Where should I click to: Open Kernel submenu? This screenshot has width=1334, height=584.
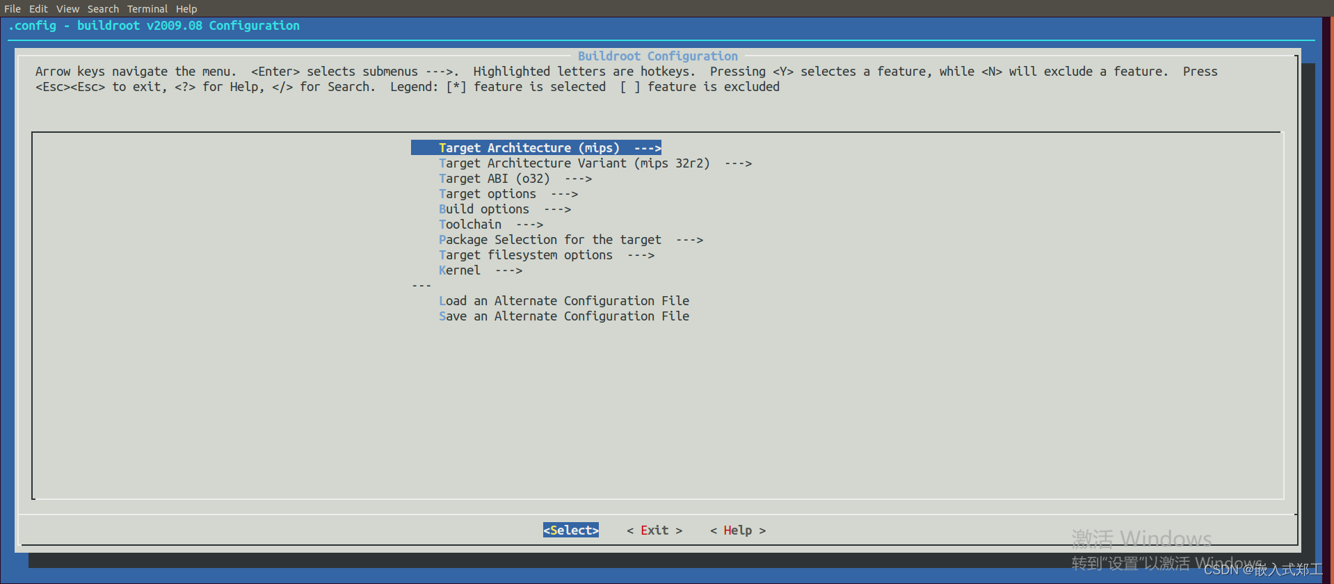(x=481, y=270)
